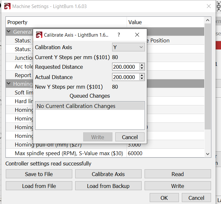The height and width of the screenshot is (204, 221).
Task: Increase Actual Distance with up arrow
Action: 142,75
